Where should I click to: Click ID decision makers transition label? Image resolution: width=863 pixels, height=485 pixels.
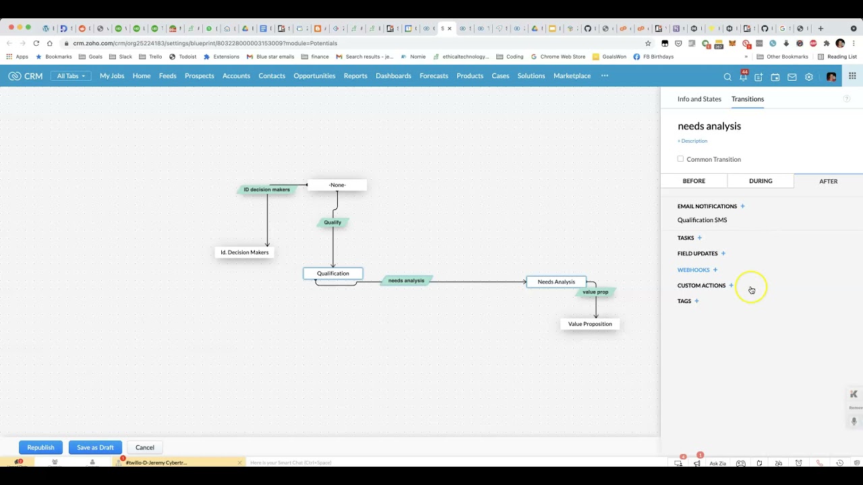(x=267, y=190)
